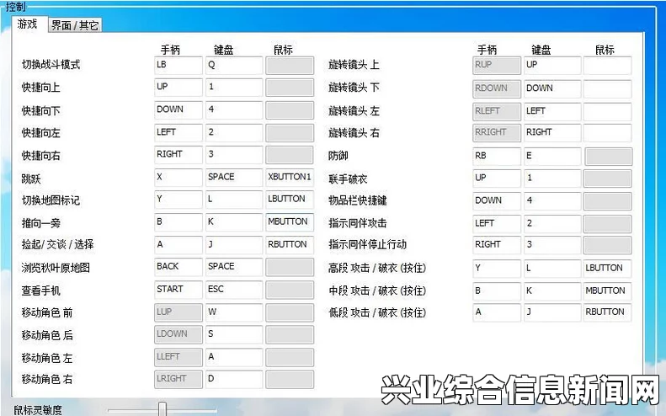Switch to the 界面 / 其它 tab

[x=75, y=25]
